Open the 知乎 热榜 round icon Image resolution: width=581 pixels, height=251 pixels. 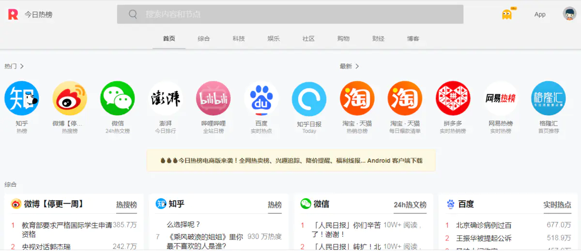click(x=22, y=98)
